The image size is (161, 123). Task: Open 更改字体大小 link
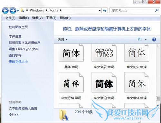18,61
